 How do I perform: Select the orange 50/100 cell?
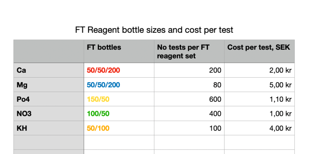point(119,128)
